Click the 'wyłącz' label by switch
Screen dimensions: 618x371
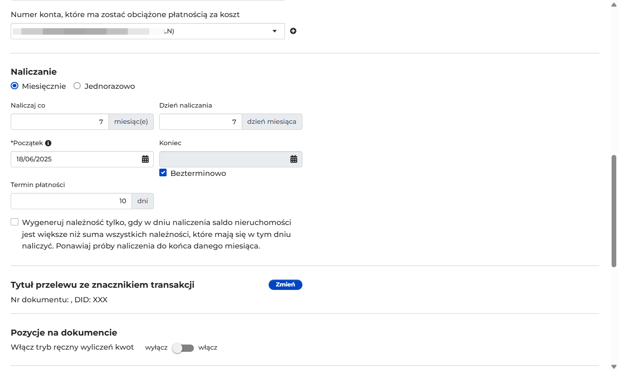point(156,348)
